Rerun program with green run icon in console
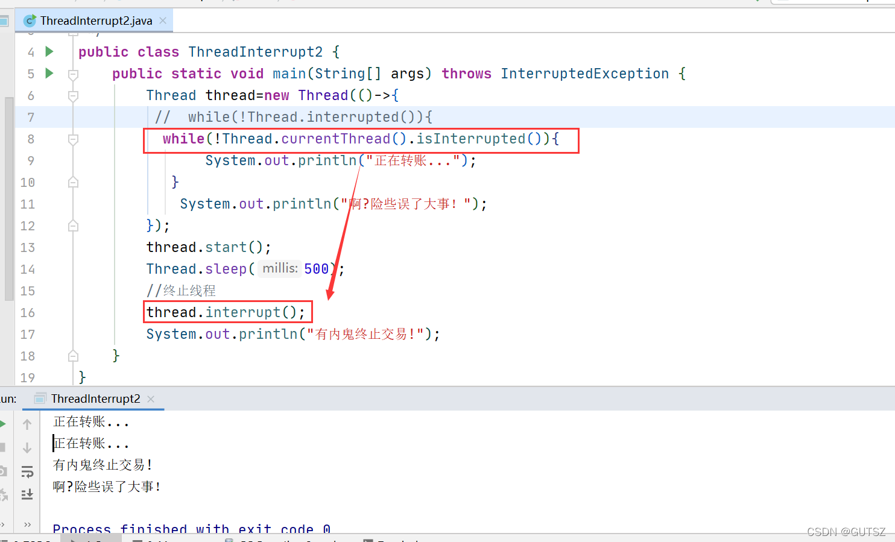 2,424
